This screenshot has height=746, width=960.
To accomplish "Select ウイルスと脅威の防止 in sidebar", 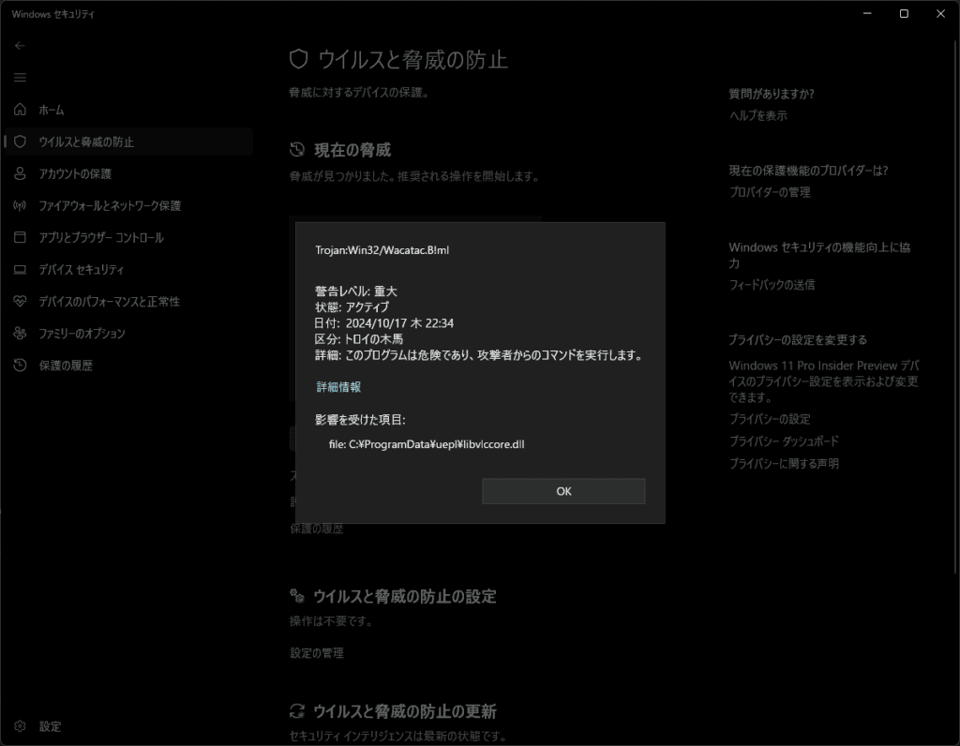I will click(x=86, y=142).
